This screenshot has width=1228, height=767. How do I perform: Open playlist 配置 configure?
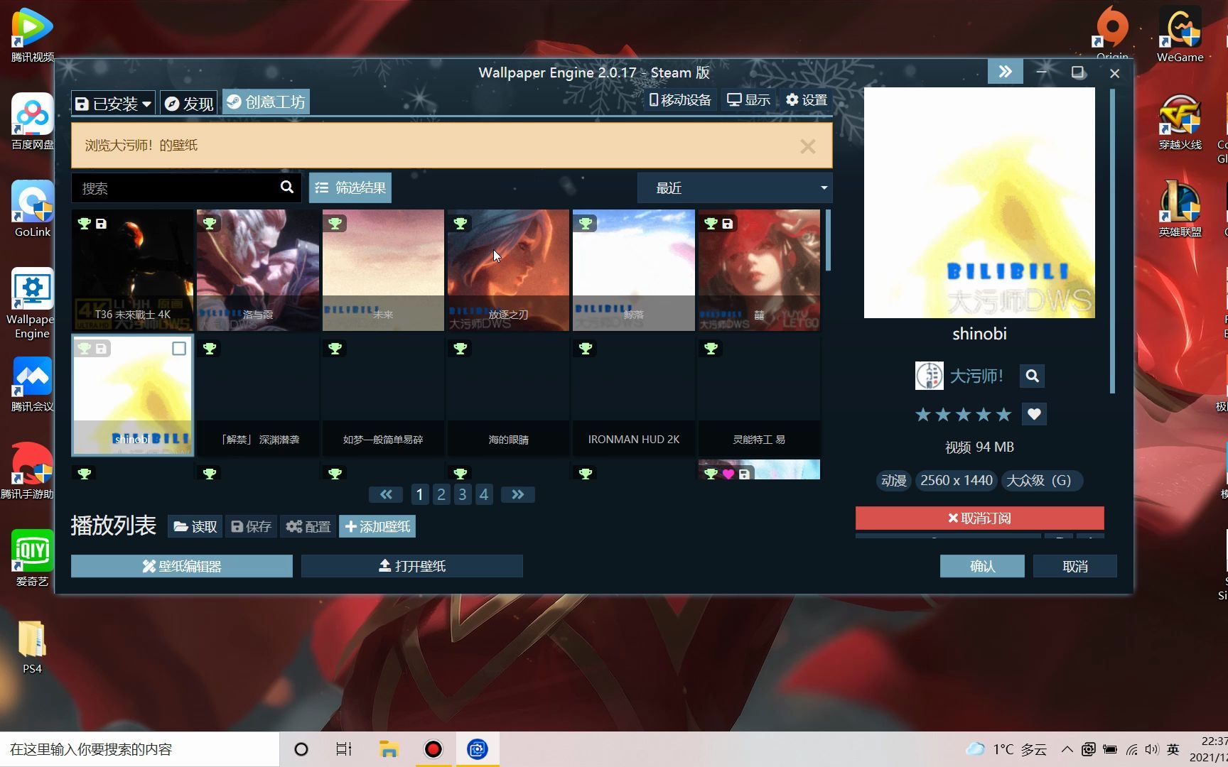click(308, 526)
